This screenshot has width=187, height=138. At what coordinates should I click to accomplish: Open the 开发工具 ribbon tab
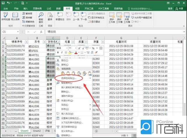(89, 8)
